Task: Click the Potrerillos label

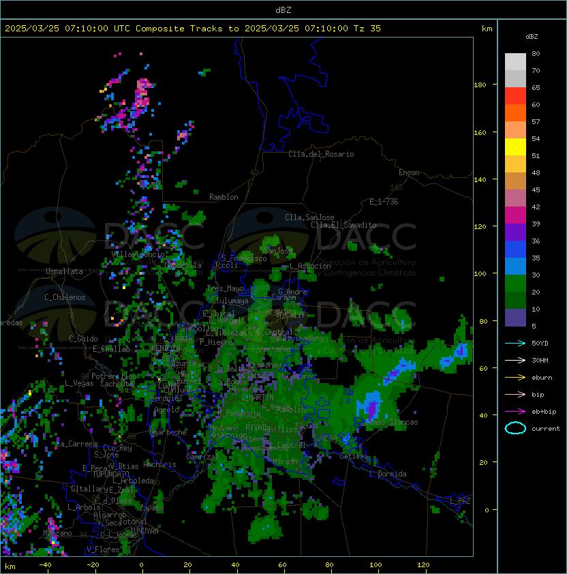Action: (x=114, y=376)
